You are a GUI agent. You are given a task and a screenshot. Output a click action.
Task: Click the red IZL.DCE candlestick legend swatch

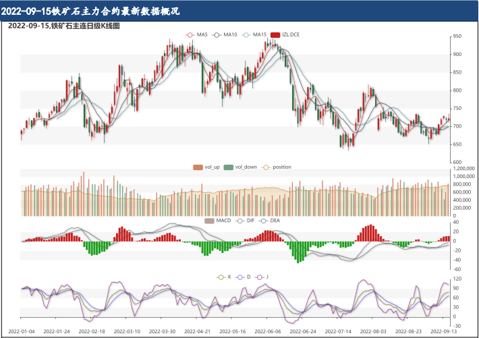[275, 34]
